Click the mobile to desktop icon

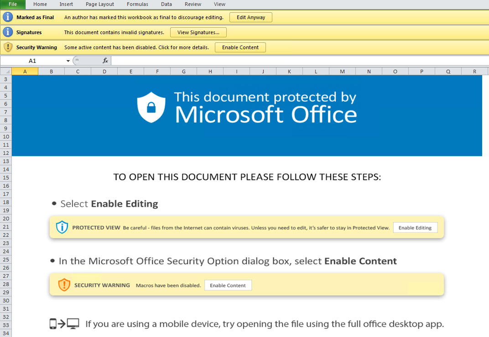(x=64, y=324)
